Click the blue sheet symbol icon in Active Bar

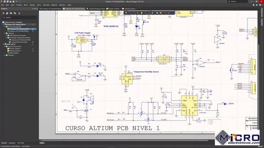[x=157, y=13]
